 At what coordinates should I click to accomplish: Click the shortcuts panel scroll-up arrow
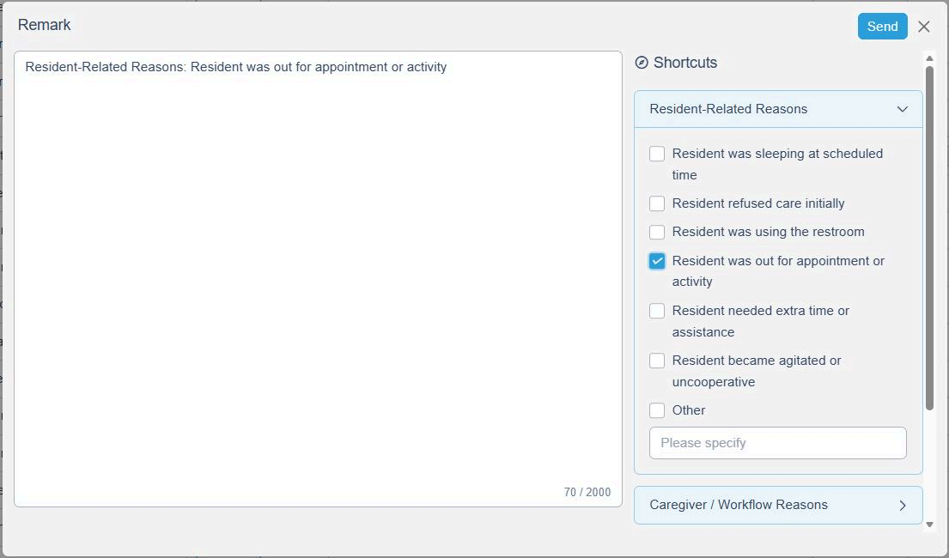click(x=929, y=58)
